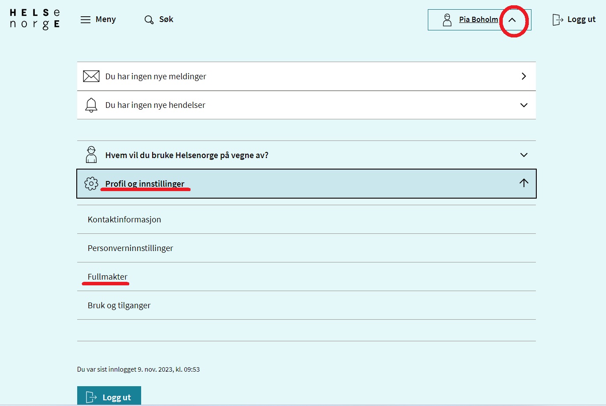
Task: Open Kontaktinformasjon menu item
Action: tap(124, 219)
